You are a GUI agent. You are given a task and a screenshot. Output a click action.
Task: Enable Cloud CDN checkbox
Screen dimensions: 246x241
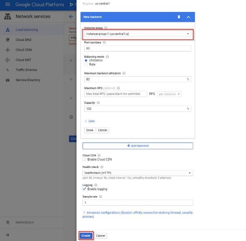point(84,159)
